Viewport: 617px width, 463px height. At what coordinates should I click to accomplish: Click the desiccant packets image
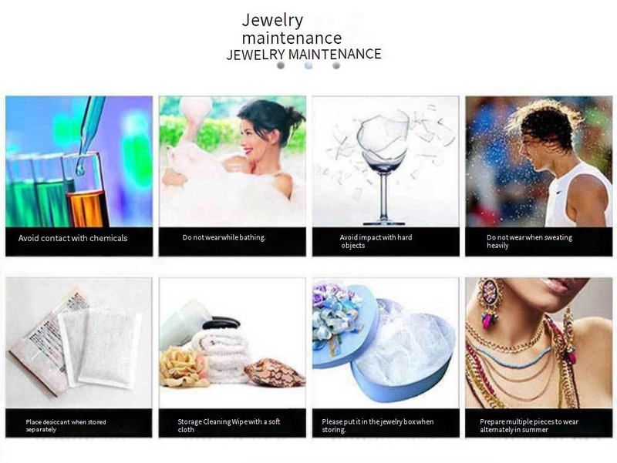(79, 343)
